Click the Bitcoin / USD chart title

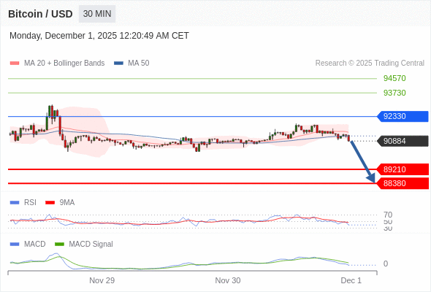(x=40, y=14)
